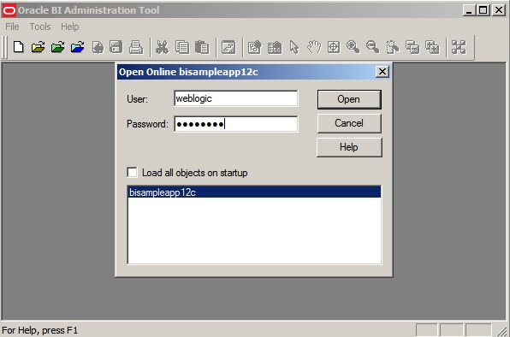Enable Load all objects on startup
Viewport: 510px width, 337px height.
click(x=132, y=172)
